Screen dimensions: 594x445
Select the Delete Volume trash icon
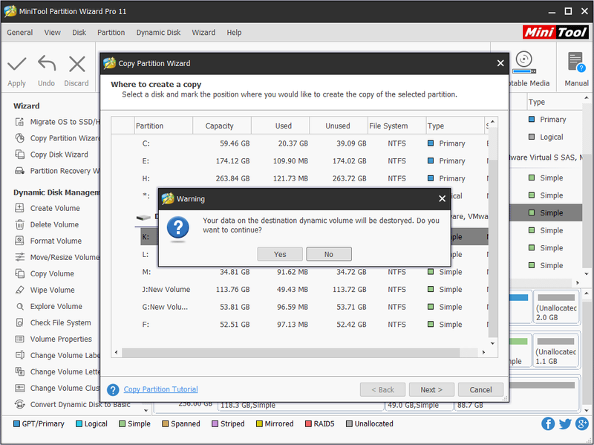(20, 224)
